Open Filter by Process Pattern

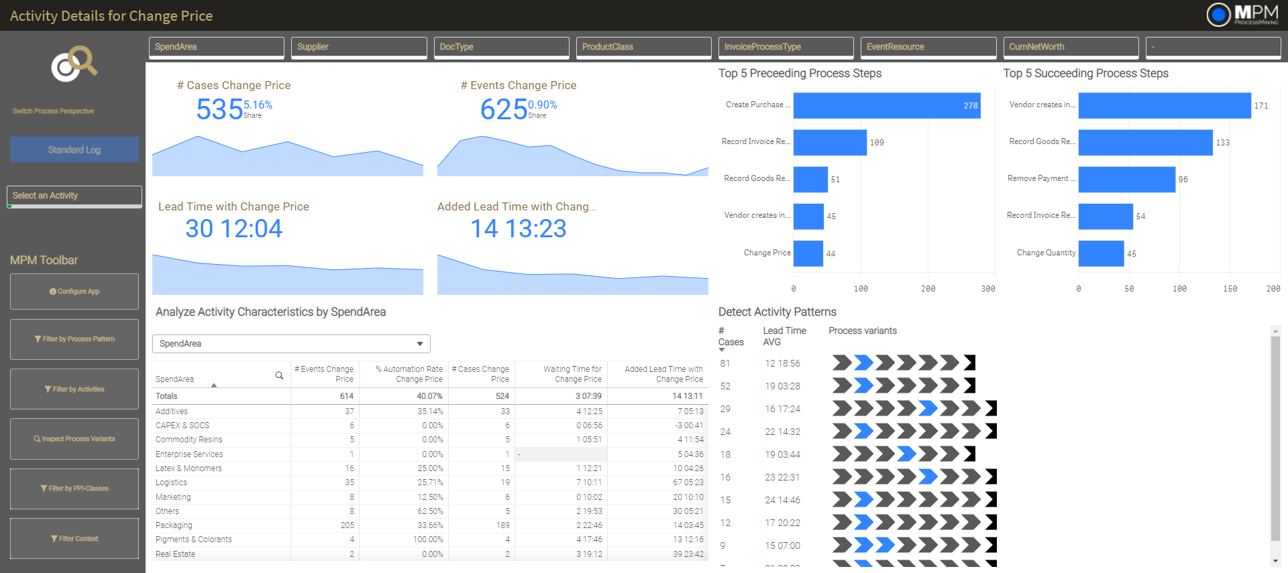pos(74,339)
